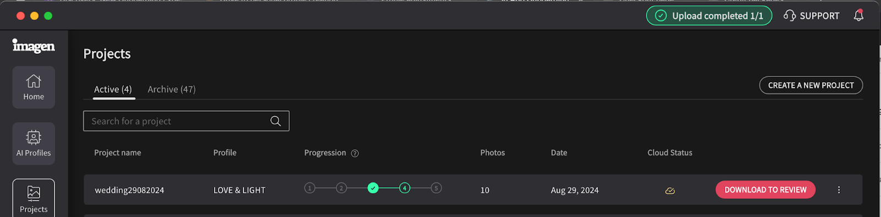The image size is (881, 217).
Task: Click Create a New Project button
Action: click(x=811, y=85)
